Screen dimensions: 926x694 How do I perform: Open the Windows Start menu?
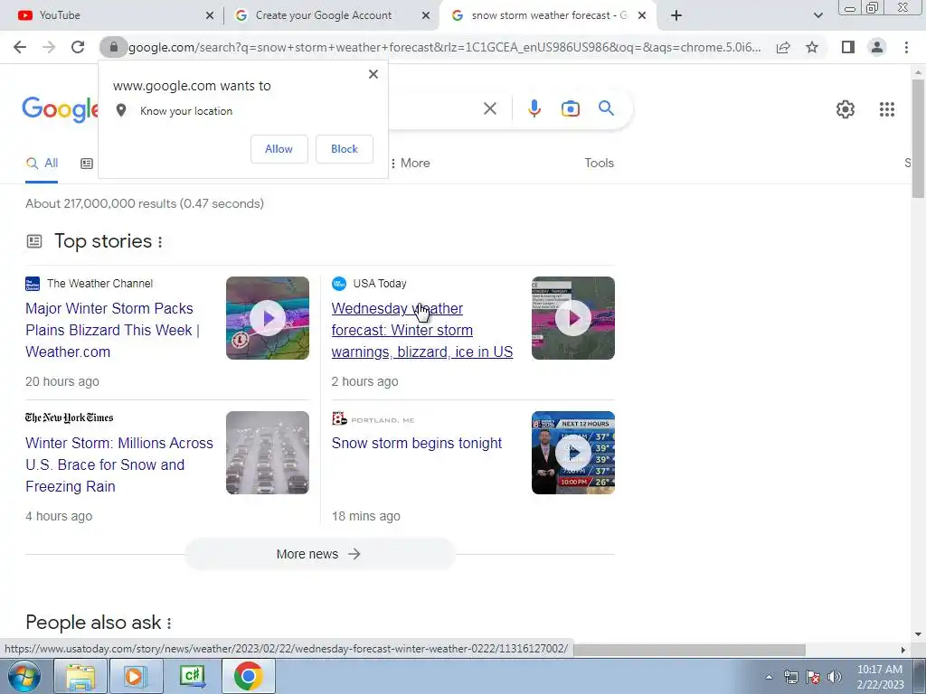(24, 676)
